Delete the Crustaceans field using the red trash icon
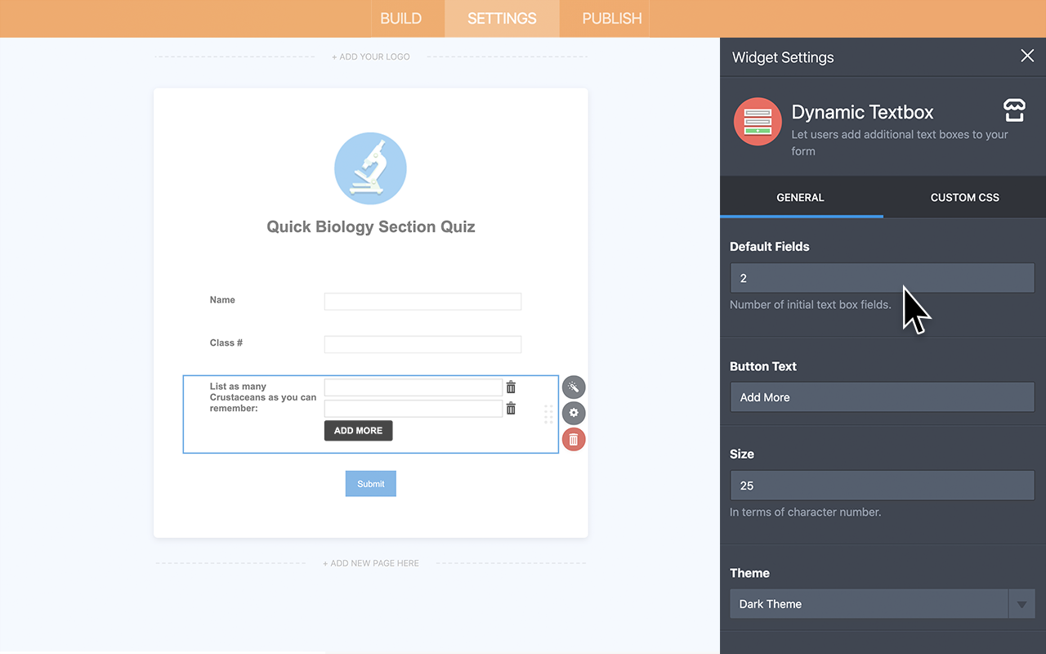The height and width of the screenshot is (654, 1046). click(574, 439)
